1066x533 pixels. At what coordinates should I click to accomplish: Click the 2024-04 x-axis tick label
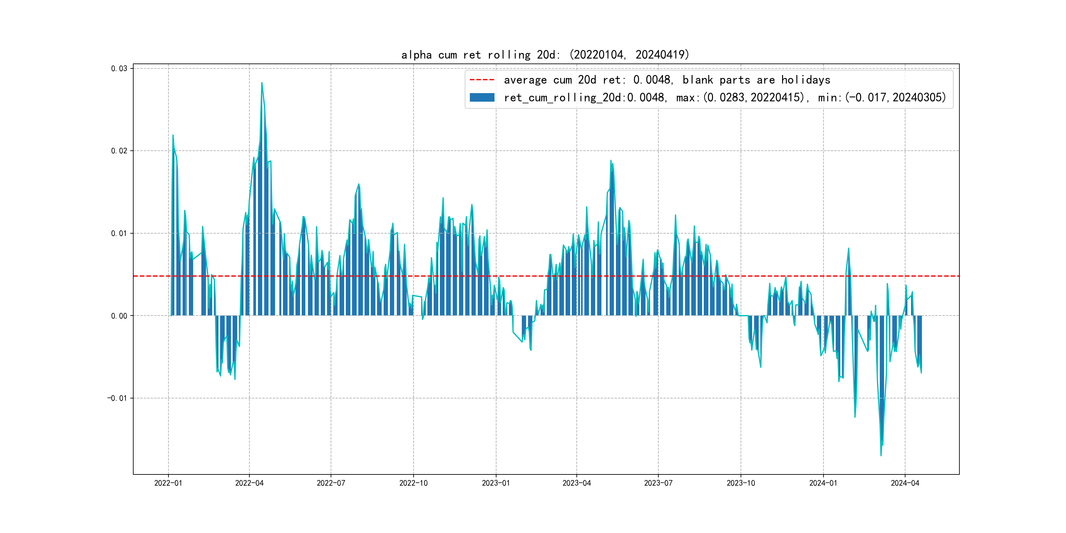[904, 483]
